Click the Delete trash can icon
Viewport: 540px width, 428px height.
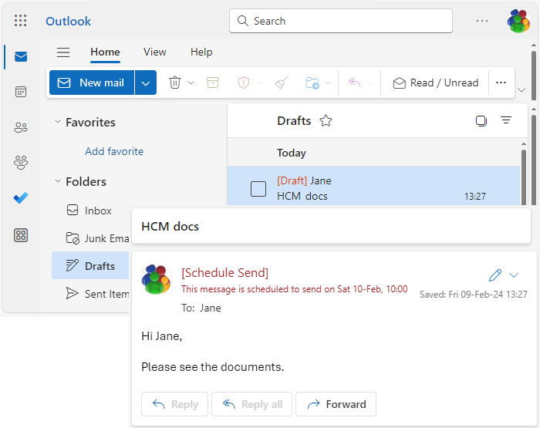(175, 83)
